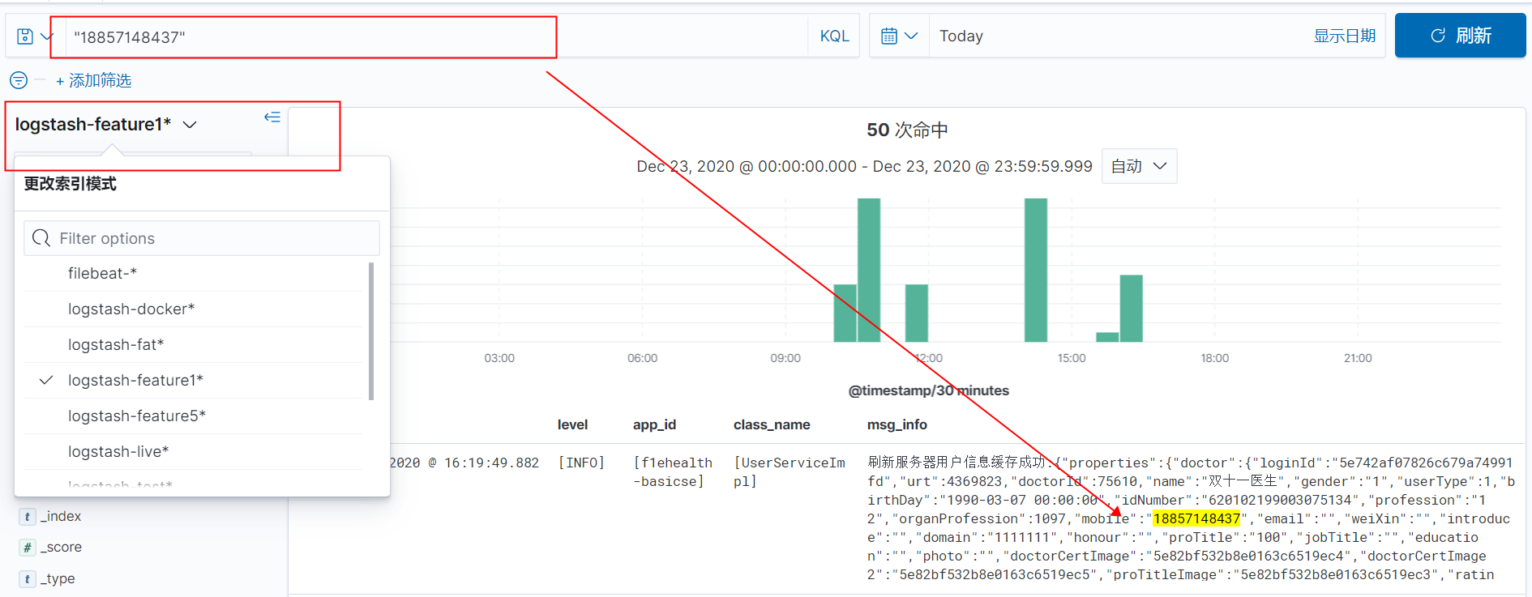Click the search query input field
The image size is (1532, 597).
click(436, 36)
